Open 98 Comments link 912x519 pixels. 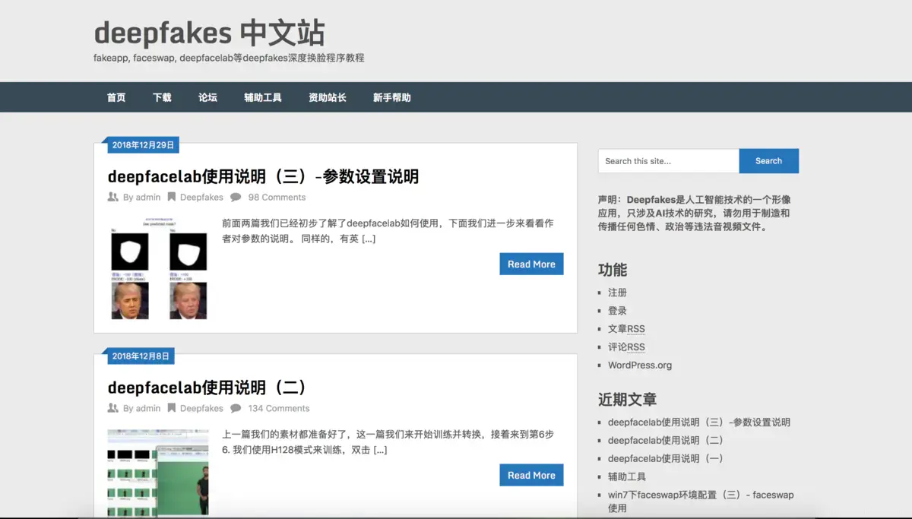[277, 197]
